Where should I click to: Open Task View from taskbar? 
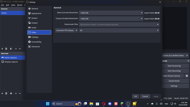pyautogui.click(x=85, y=104)
